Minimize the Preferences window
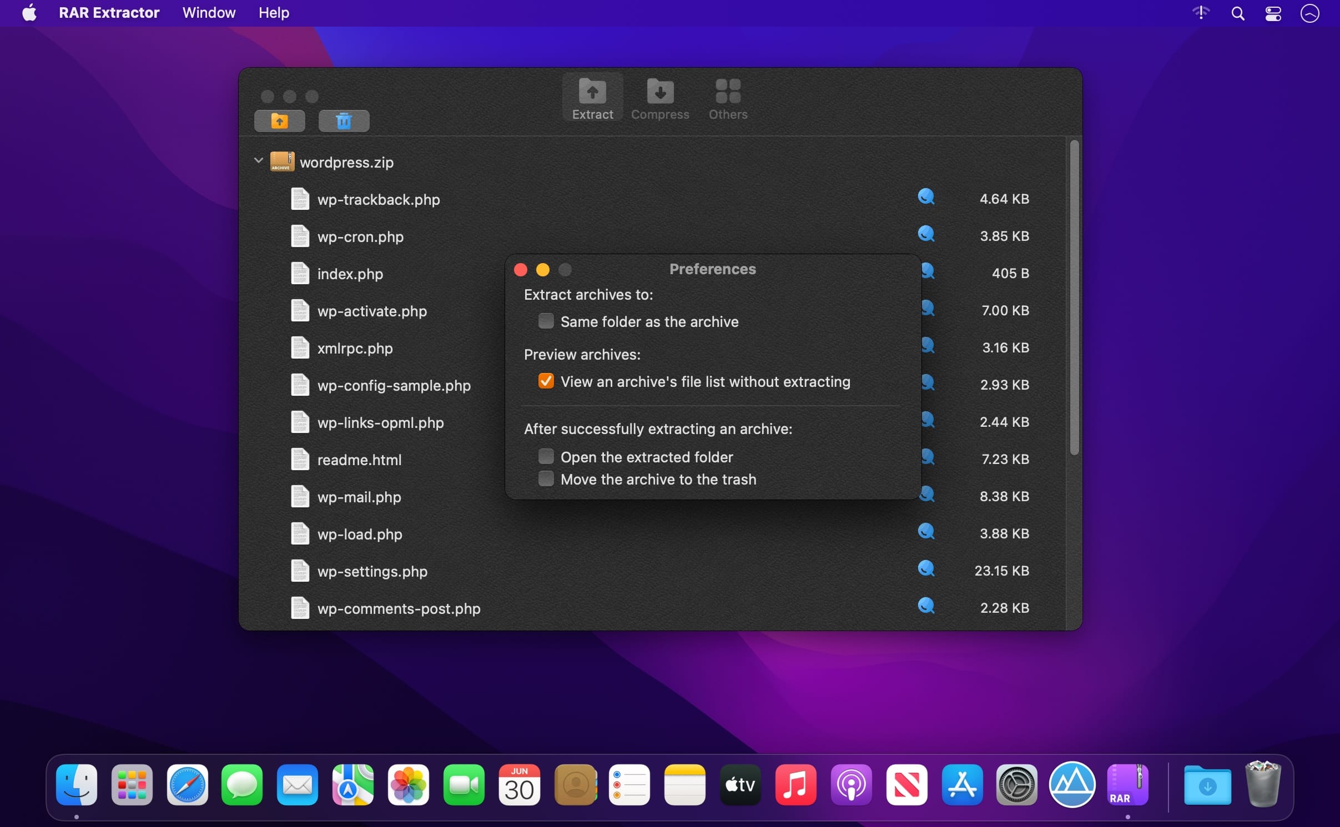1340x827 pixels. pyautogui.click(x=543, y=270)
